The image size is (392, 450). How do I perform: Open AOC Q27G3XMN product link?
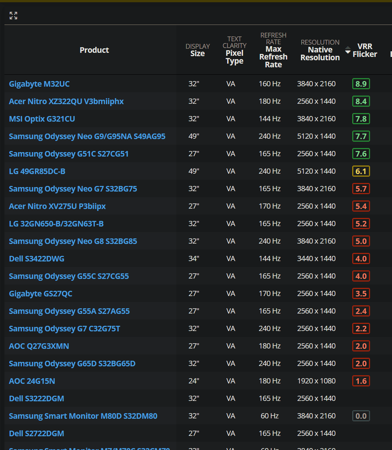pyautogui.click(x=39, y=346)
